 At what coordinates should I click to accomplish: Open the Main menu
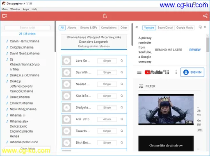coord(5,9)
